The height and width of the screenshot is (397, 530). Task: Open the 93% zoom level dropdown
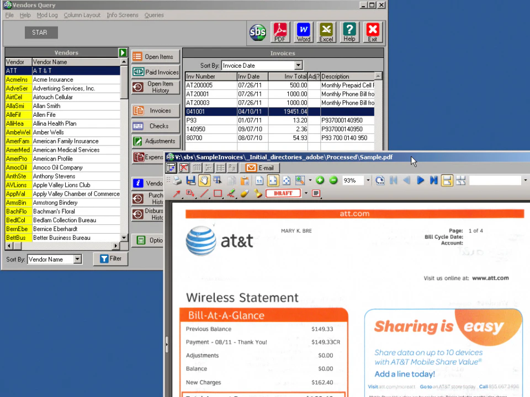[x=368, y=181]
